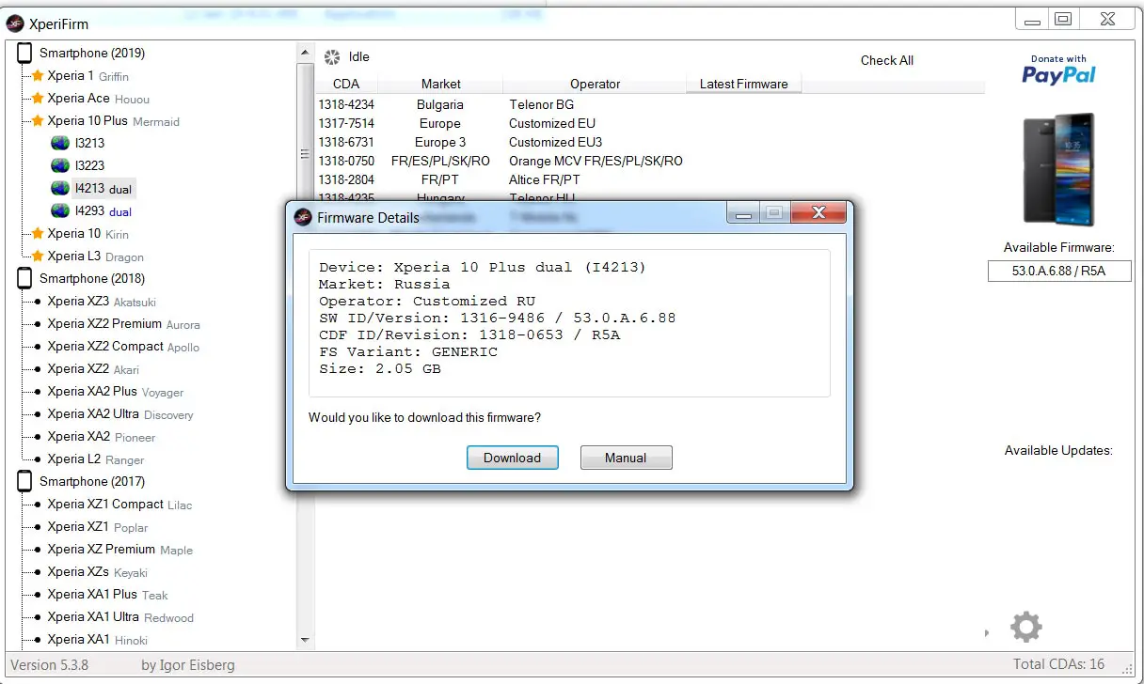The width and height of the screenshot is (1144, 684).
Task: Click the star icon beside Xperia 10 Kirin
Action: pyautogui.click(x=38, y=234)
